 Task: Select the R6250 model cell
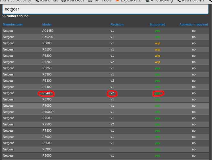coord(47,68)
